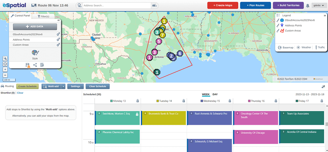
Task: Switch the schedule to DAY view
Action: coord(215,94)
